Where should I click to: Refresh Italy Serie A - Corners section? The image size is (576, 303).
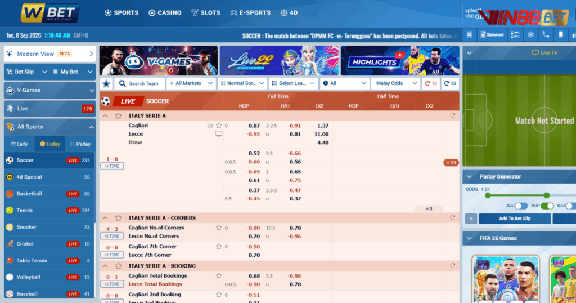[x=453, y=218]
